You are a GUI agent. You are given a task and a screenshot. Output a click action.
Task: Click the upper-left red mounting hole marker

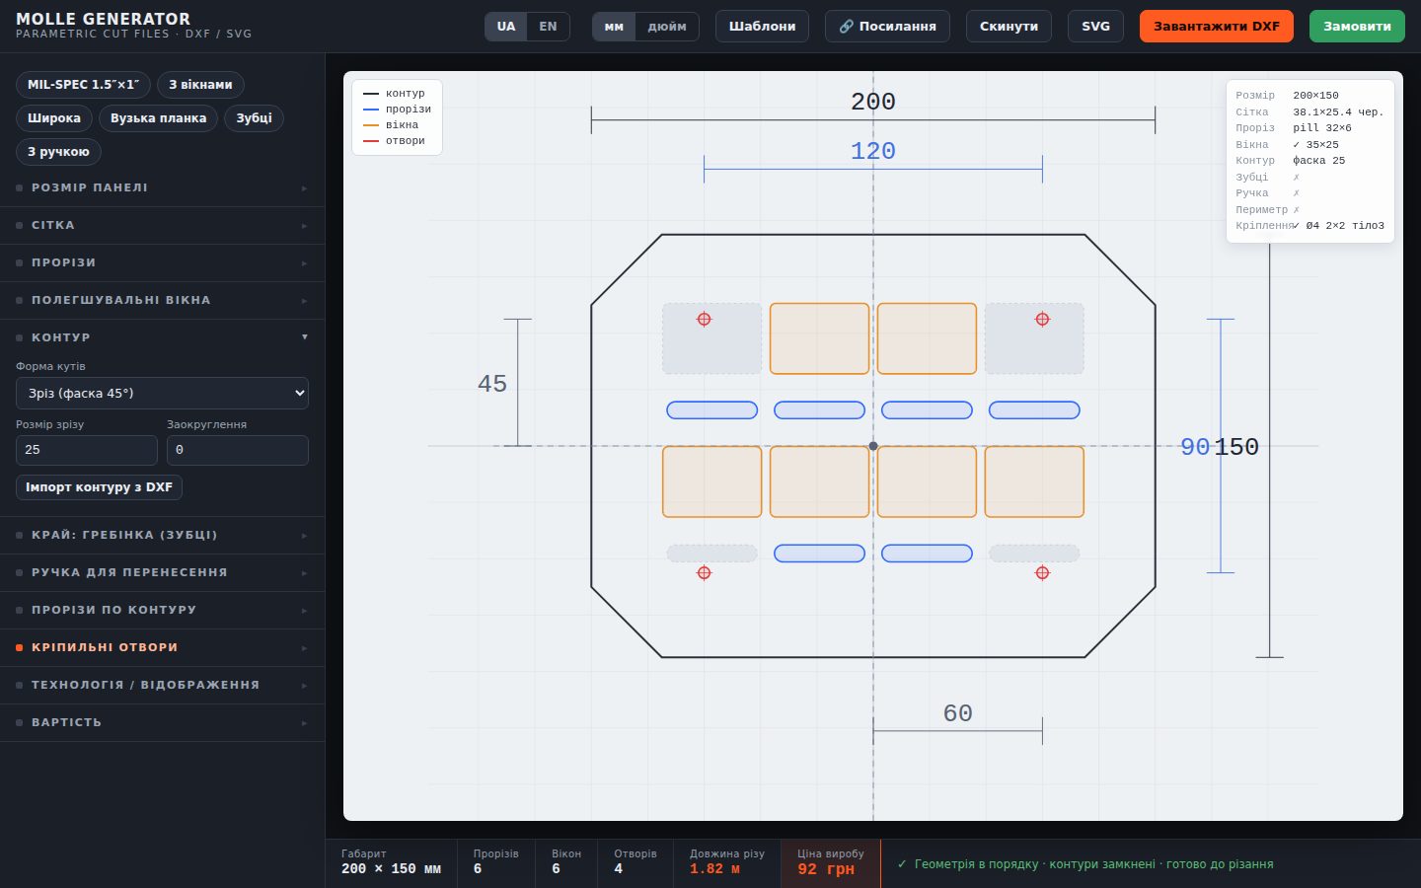pyautogui.click(x=704, y=319)
